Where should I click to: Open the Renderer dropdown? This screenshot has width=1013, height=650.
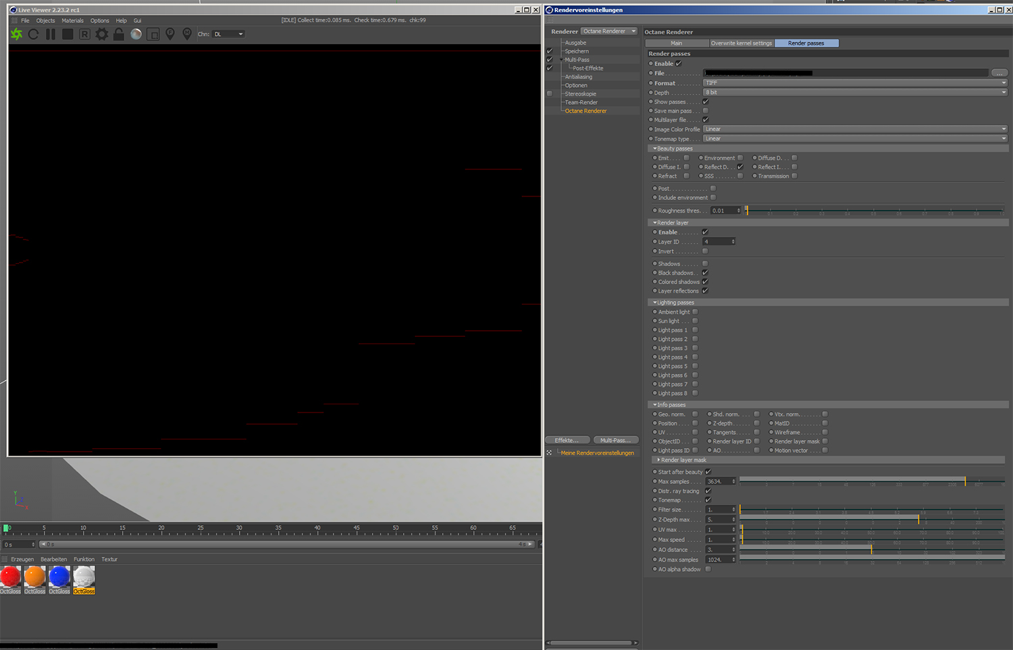[608, 31]
